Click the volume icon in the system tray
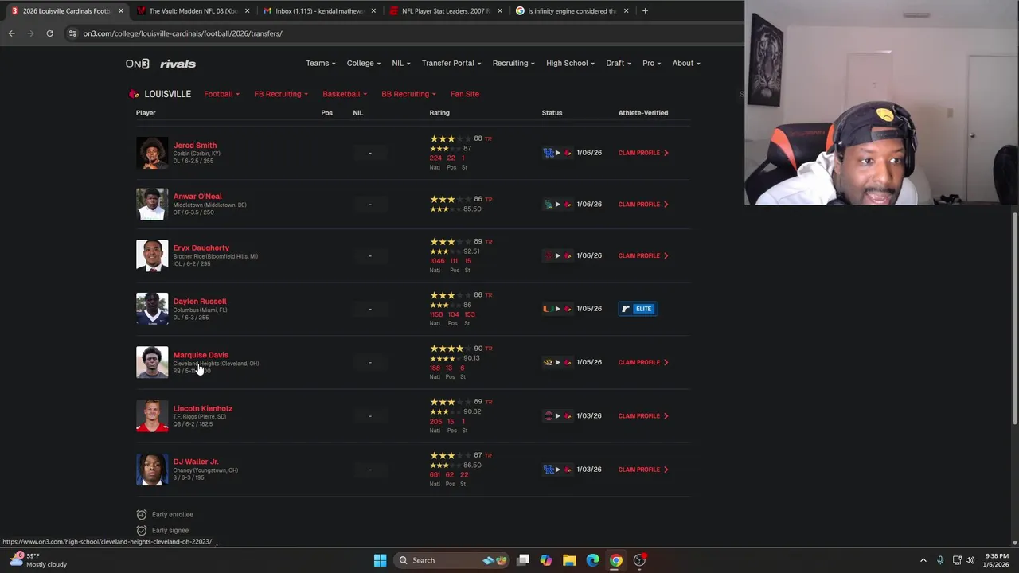 point(970,560)
